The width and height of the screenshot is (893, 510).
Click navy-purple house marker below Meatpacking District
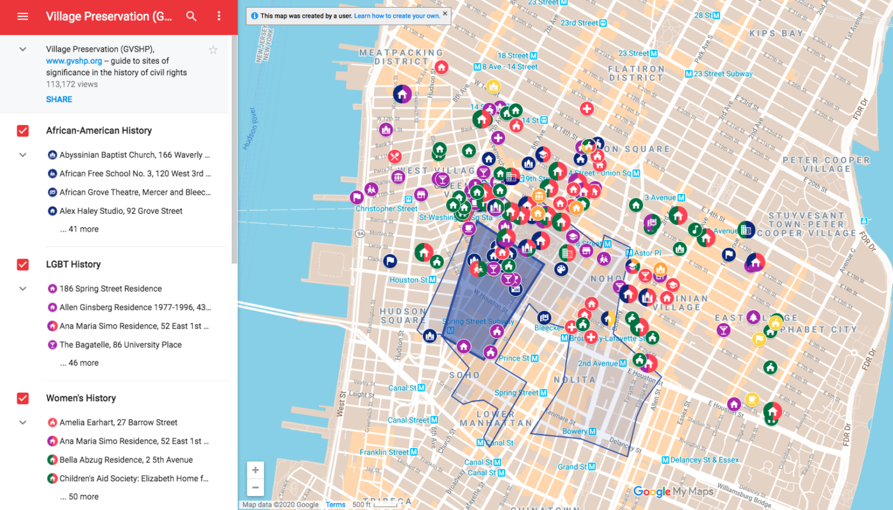[x=402, y=94]
